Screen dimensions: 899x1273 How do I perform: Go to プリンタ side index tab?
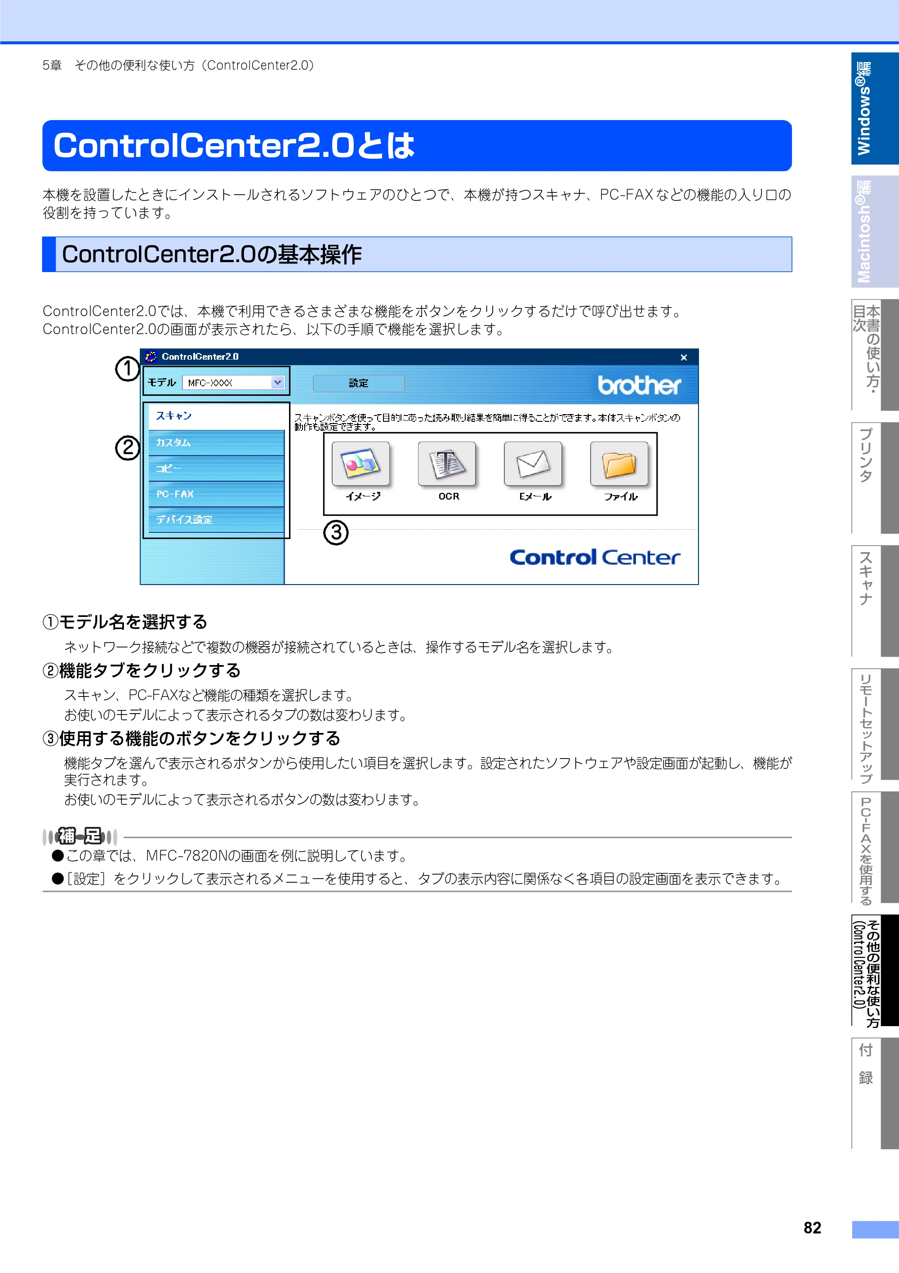(x=875, y=478)
